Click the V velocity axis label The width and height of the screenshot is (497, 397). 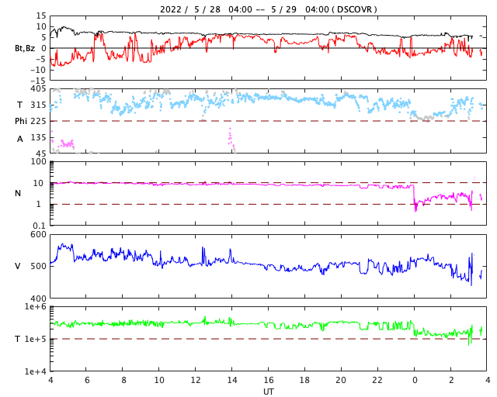tap(18, 266)
